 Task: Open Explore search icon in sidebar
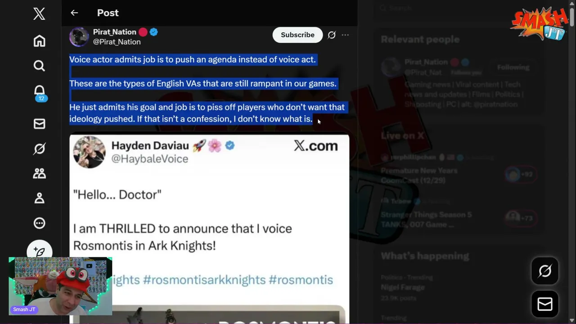pos(39,66)
